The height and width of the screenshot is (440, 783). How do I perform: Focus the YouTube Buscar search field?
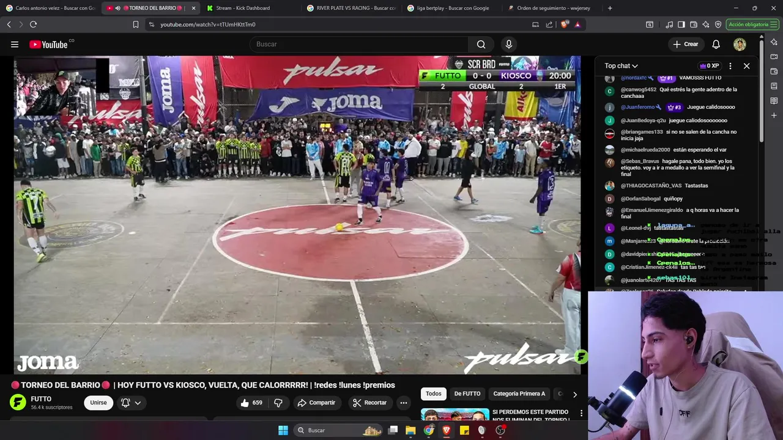click(359, 44)
